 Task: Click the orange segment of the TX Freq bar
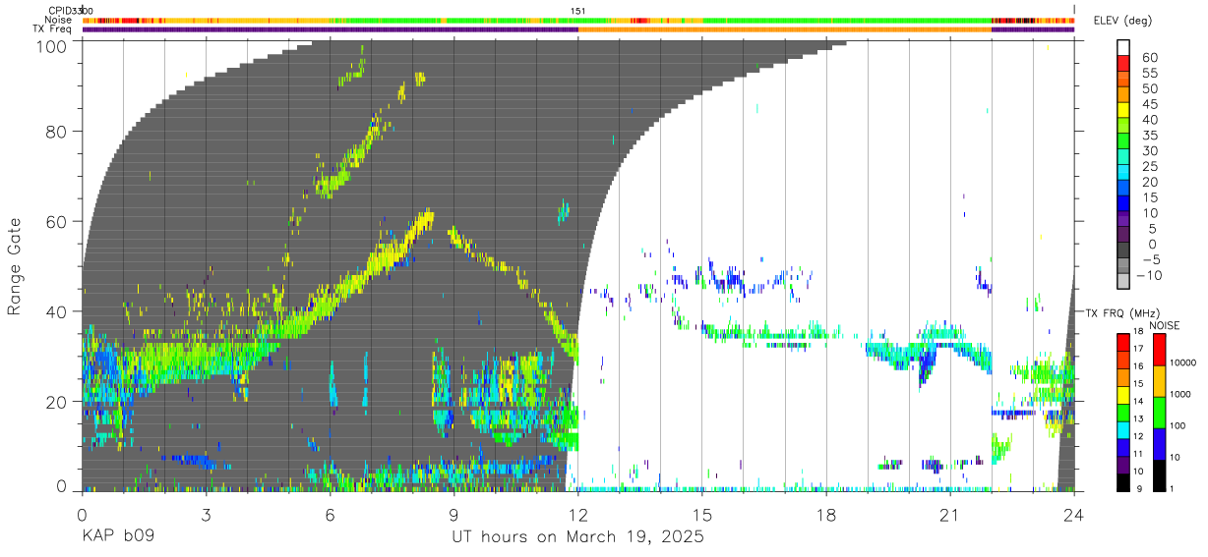784,29
